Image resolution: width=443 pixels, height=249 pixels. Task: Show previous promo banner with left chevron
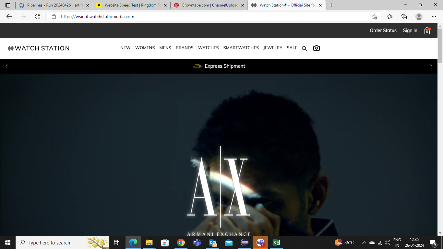pyautogui.click(x=6, y=66)
